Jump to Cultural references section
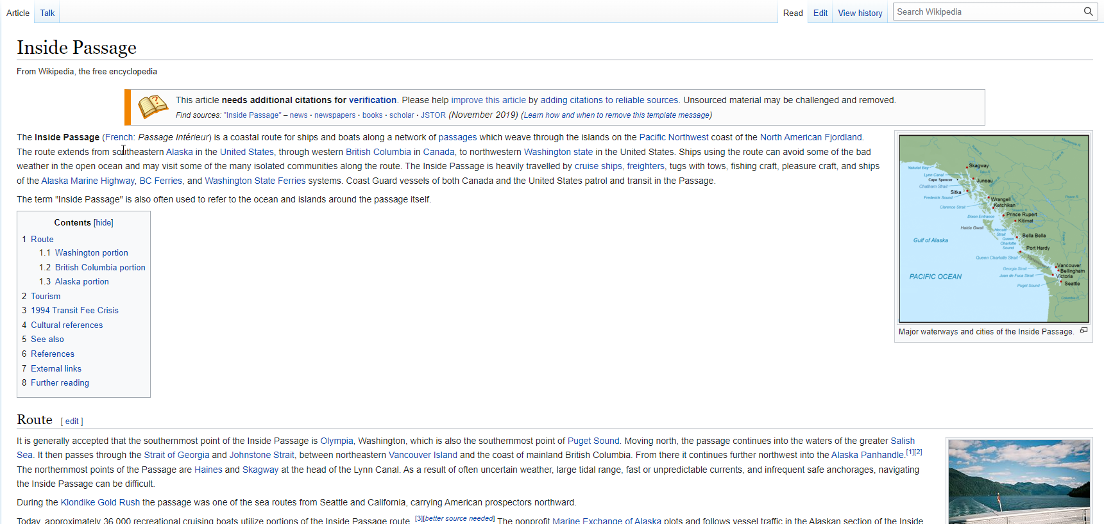 click(x=67, y=325)
